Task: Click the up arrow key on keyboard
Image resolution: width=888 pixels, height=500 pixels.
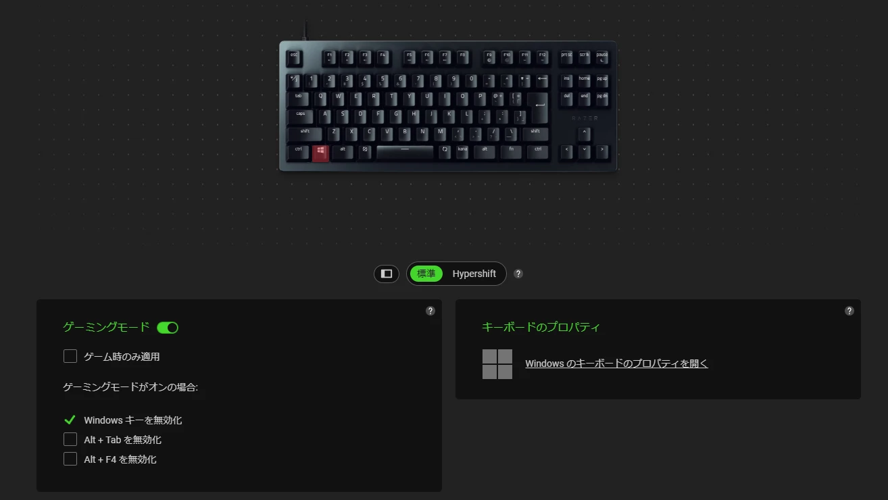Action: pos(584,134)
